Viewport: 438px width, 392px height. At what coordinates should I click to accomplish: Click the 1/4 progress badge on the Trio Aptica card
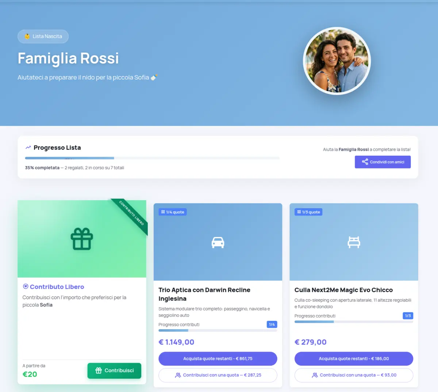pyautogui.click(x=272, y=324)
